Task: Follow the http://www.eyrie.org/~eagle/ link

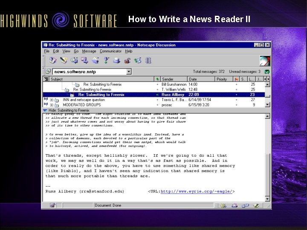Action: click(197, 192)
